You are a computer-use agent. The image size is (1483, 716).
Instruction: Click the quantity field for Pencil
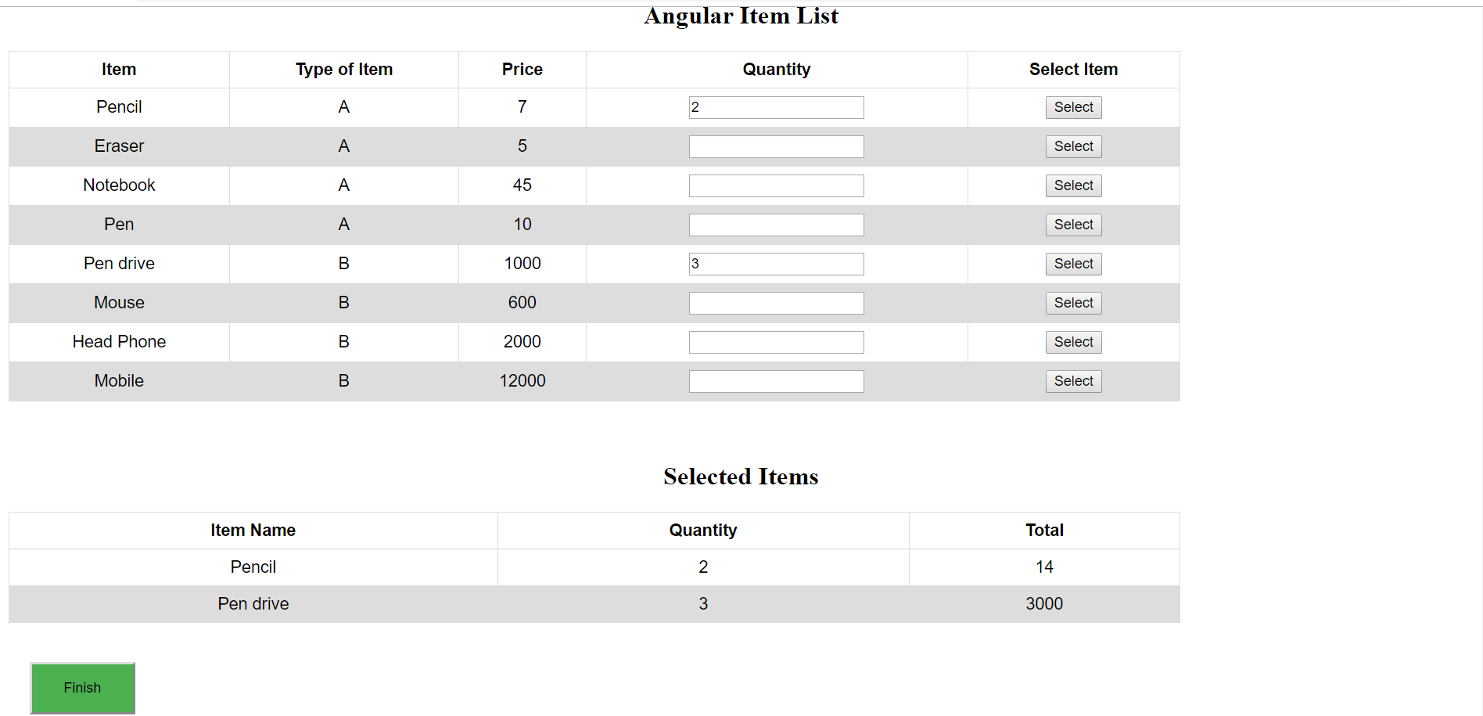pyautogui.click(x=776, y=107)
